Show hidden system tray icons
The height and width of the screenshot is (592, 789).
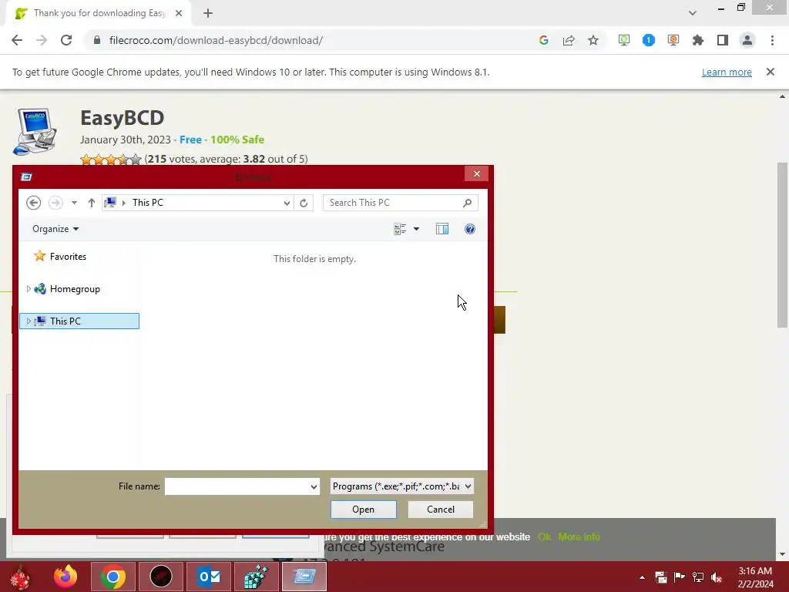tap(642, 577)
